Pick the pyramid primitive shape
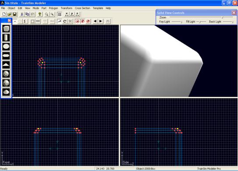 click(6, 65)
